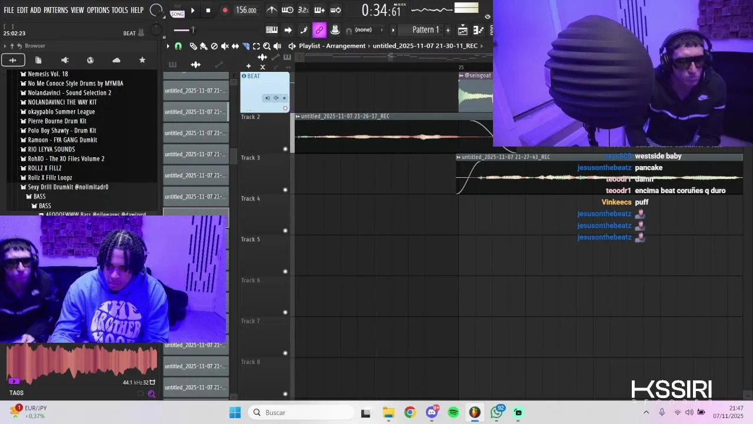This screenshot has height=424, width=753.
Task: Open the playlist options arrow menu
Action: click(168, 46)
